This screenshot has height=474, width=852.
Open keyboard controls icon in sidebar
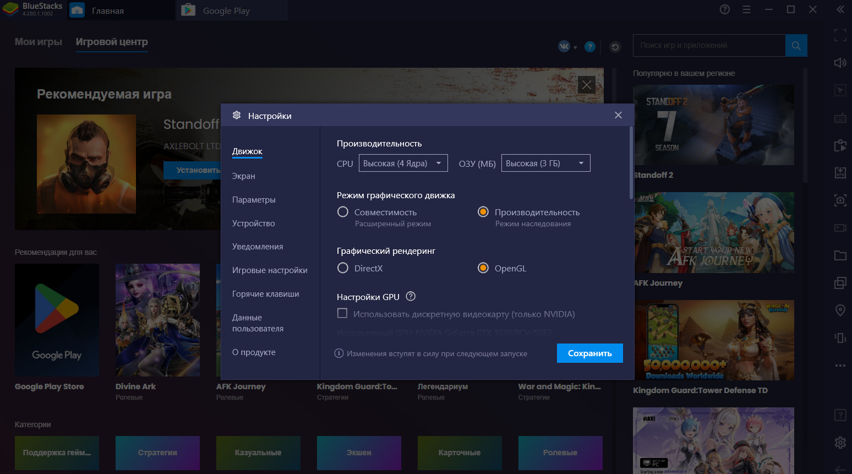pos(840,118)
